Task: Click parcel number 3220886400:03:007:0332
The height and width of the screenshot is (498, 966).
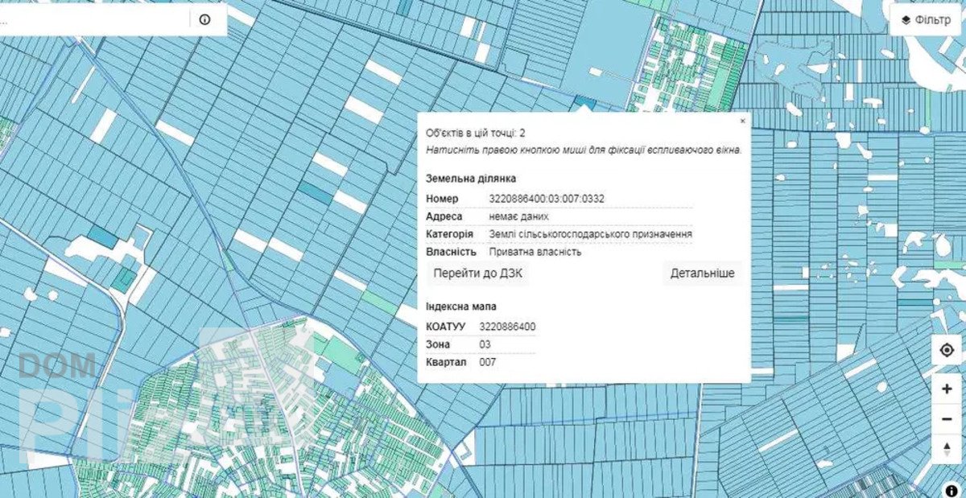Action: (547, 199)
